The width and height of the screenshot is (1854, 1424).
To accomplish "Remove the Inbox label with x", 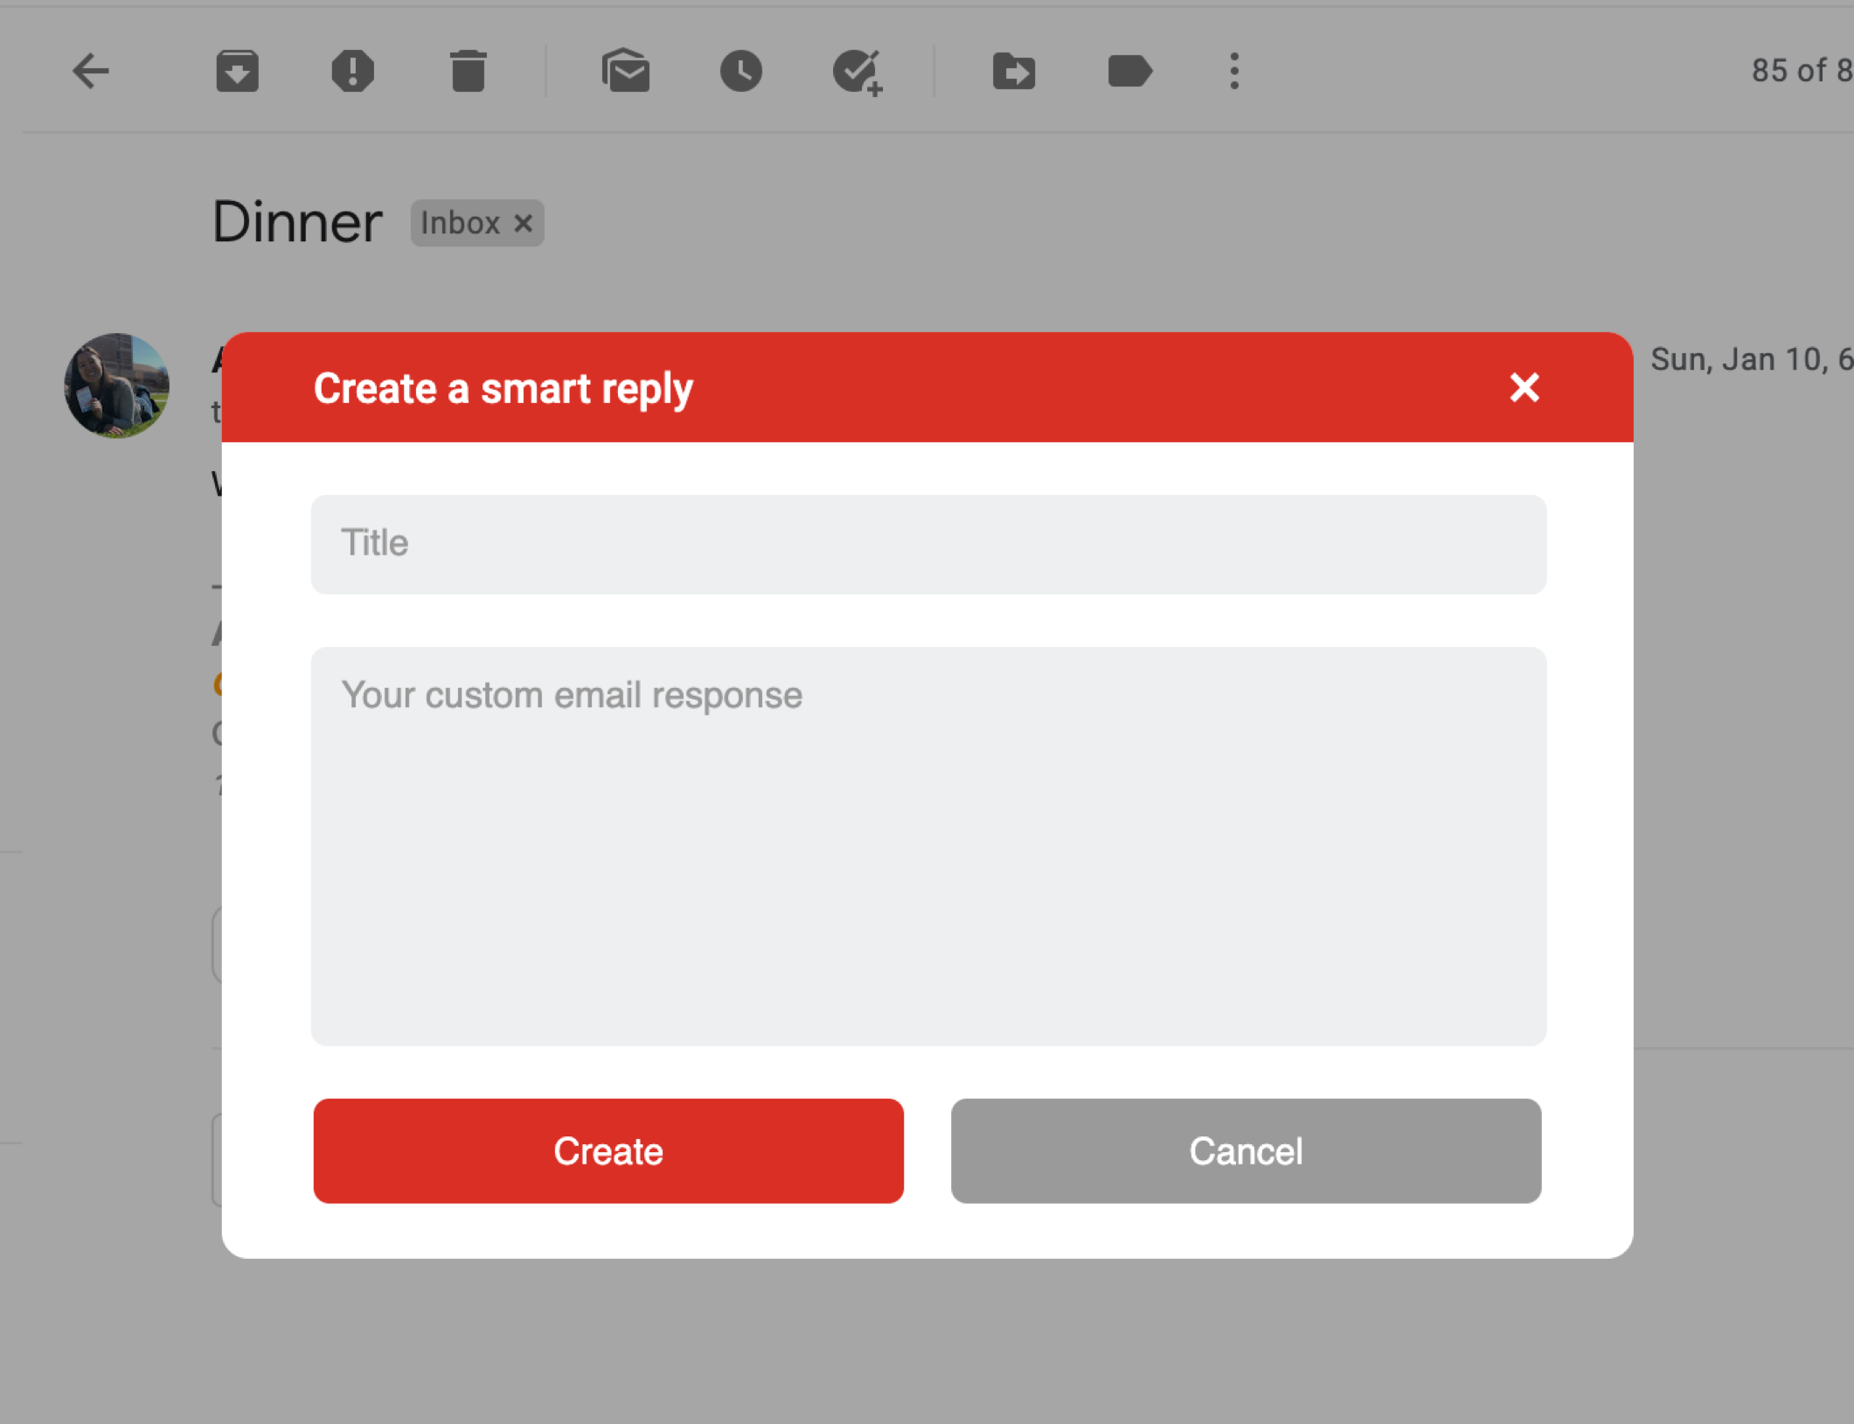I will click(524, 224).
